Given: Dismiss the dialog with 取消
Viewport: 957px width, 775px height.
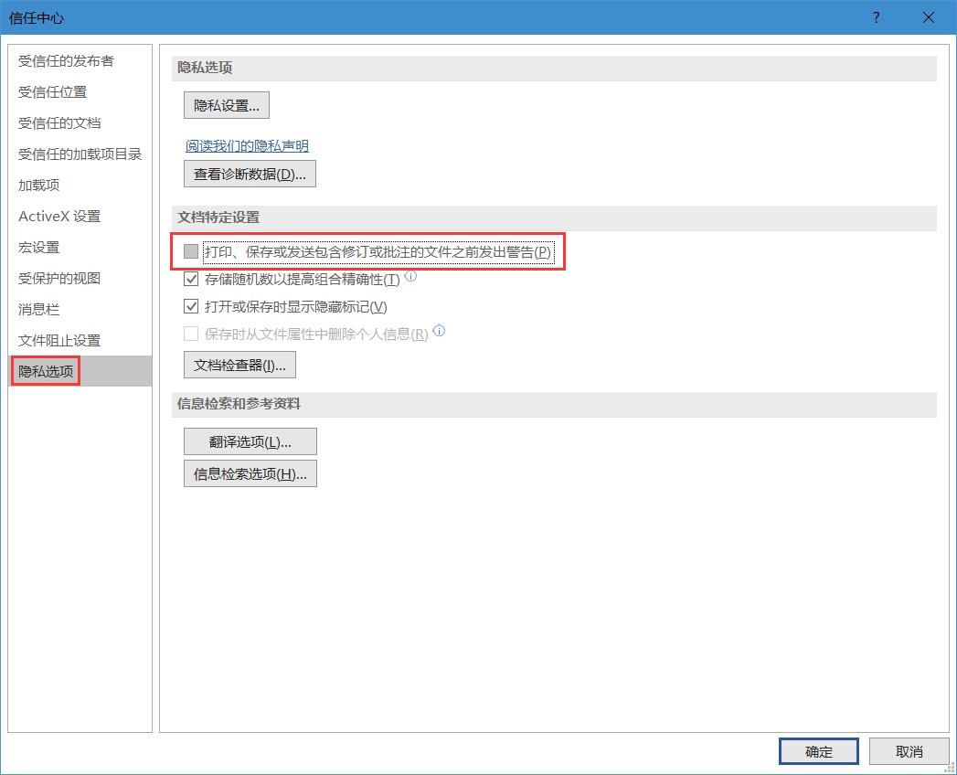Looking at the screenshot, I should [x=909, y=750].
